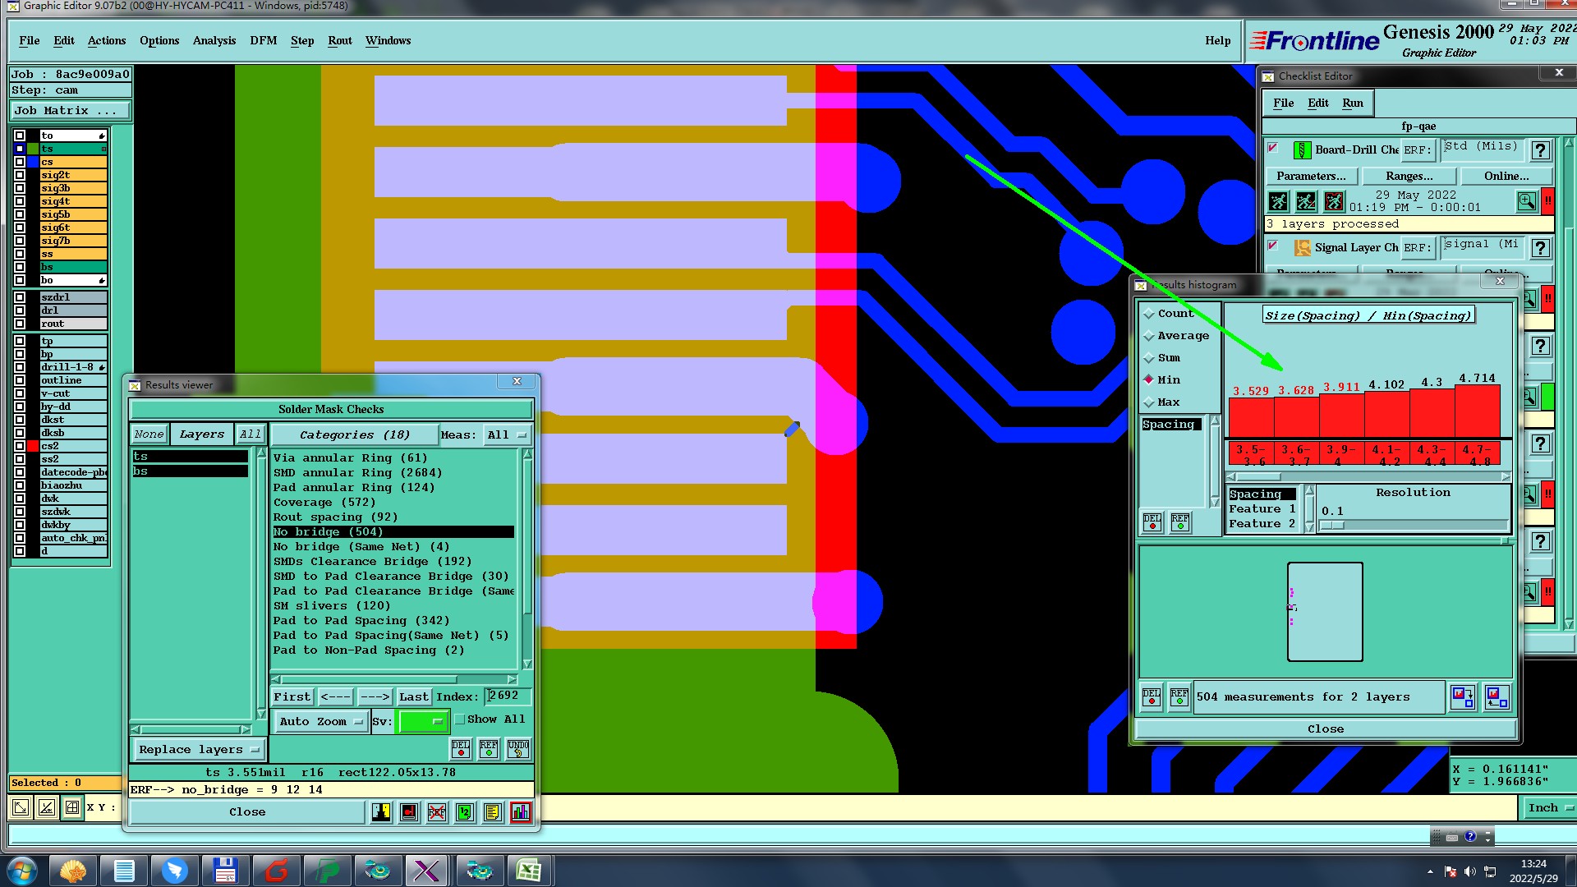Select the Max radio option in histogram
This screenshot has width=1577, height=887.
tap(1149, 402)
